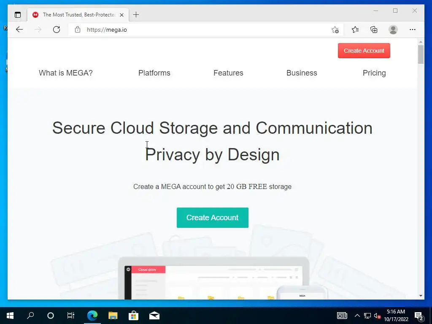
Task: Open the Mail app on the taskbar
Action: 154,316
